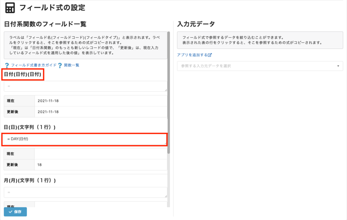This screenshot has width=347, height=220.
Task: Click the checkmark icon on the 保存 button
Action: point(10,212)
